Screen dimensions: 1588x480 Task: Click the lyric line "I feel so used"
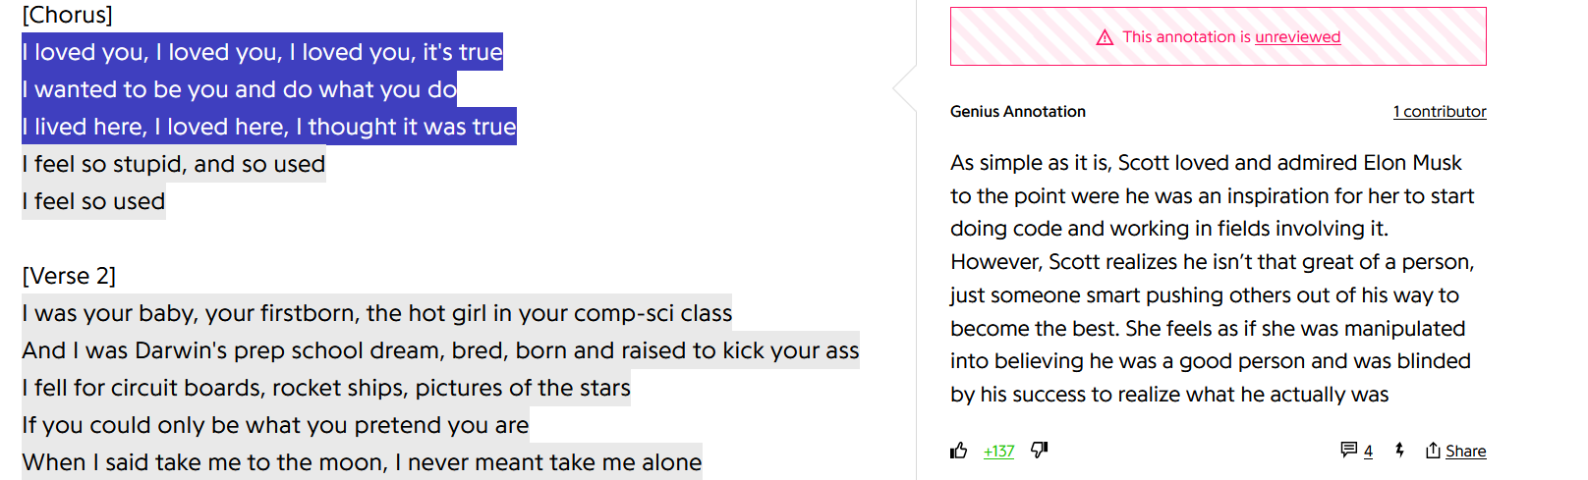[x=94, y=201]
